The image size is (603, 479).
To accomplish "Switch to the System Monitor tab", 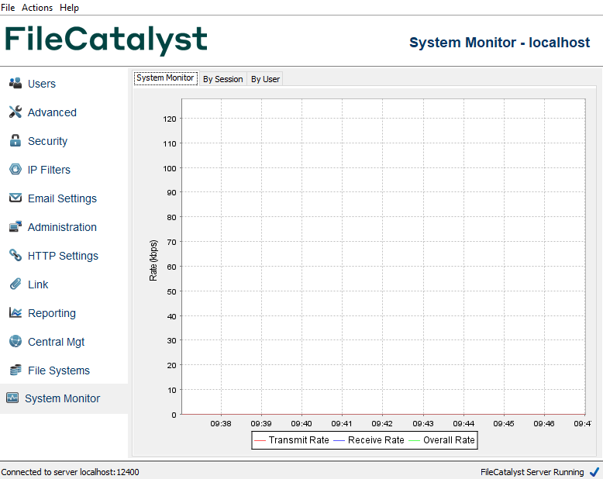I will coord(165,78).
